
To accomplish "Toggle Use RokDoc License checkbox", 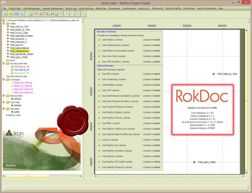I will pyautogui.click(x=99, y=40).
